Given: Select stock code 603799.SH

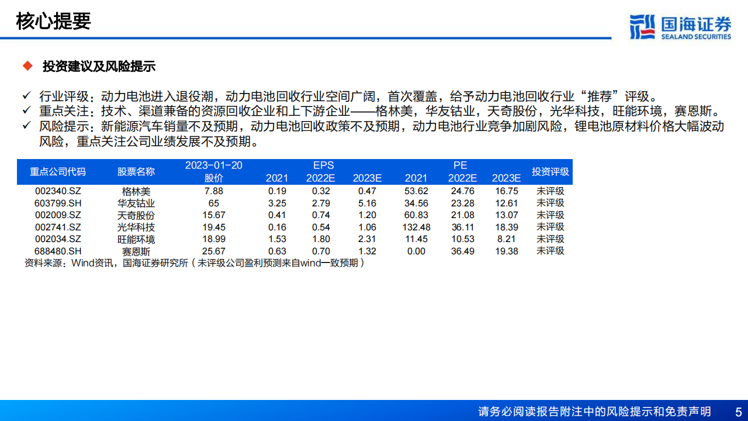Looking at the screenshot, I should pyautogui.click(x=58, y=203).
